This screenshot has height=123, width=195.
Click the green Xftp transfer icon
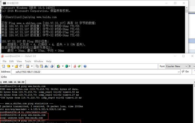point(79,66)
